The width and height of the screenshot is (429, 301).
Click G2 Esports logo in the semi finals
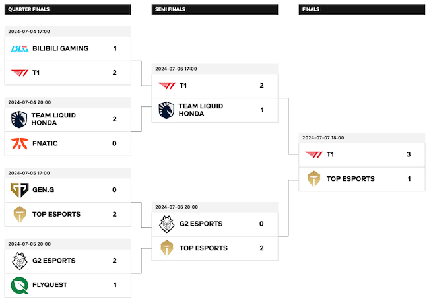(x=166, y=224)
